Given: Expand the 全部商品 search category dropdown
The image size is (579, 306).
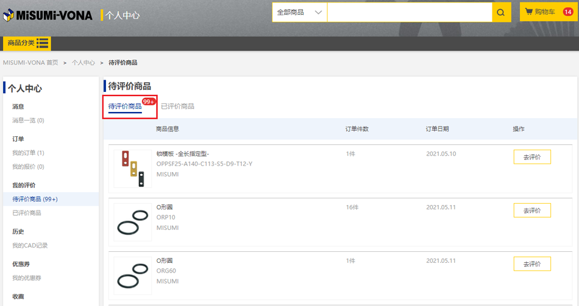Looking at the screenshot, I should point(299,12).
